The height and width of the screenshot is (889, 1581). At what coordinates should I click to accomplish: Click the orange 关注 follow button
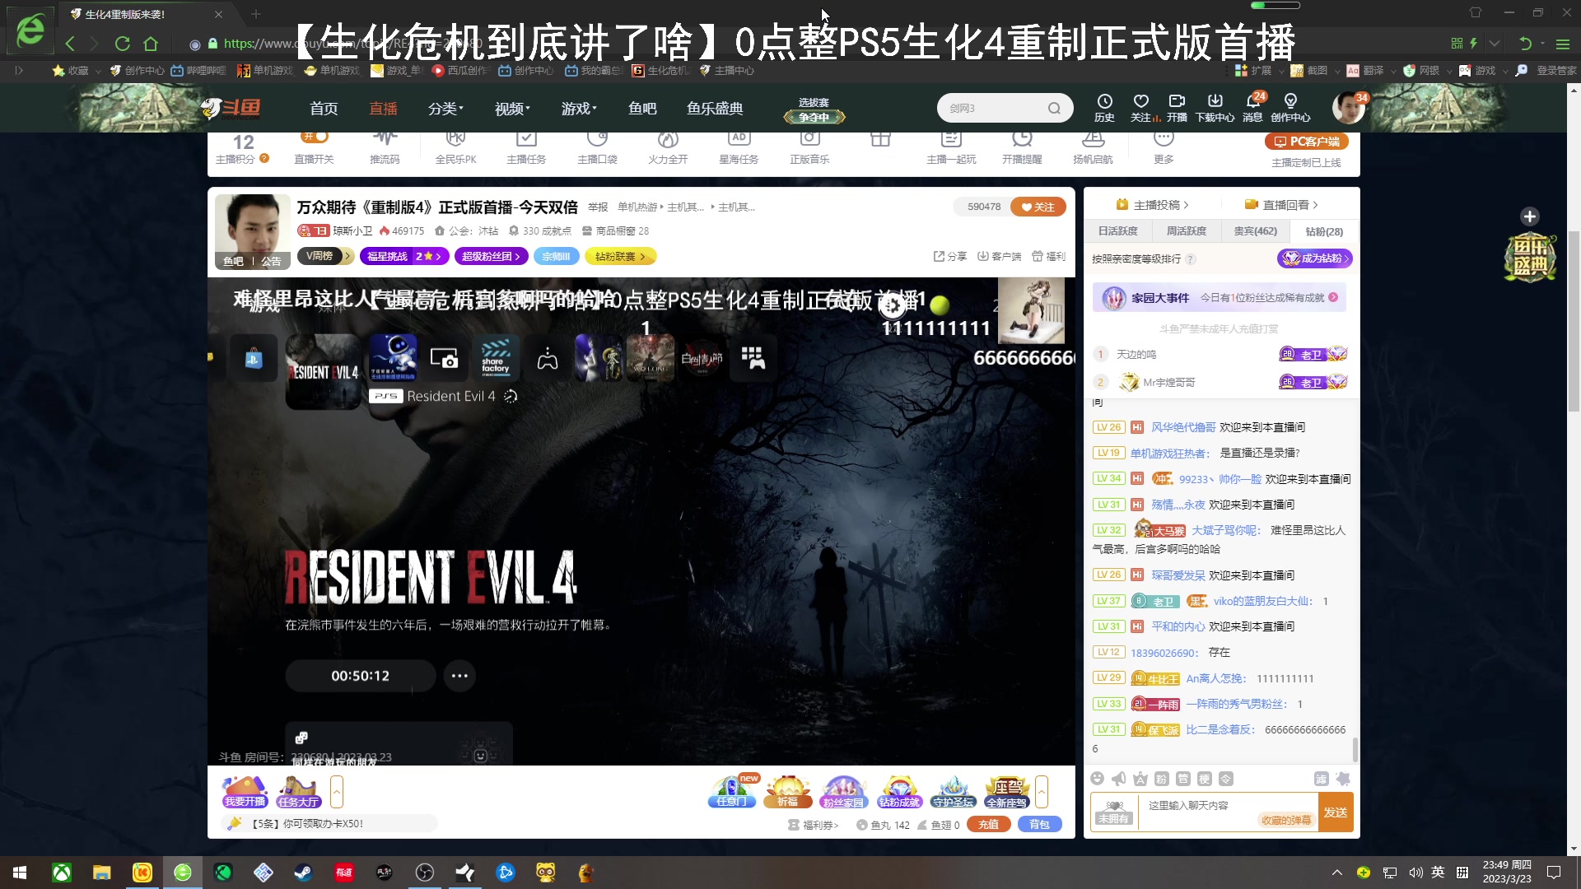[x=1038, y=207]
